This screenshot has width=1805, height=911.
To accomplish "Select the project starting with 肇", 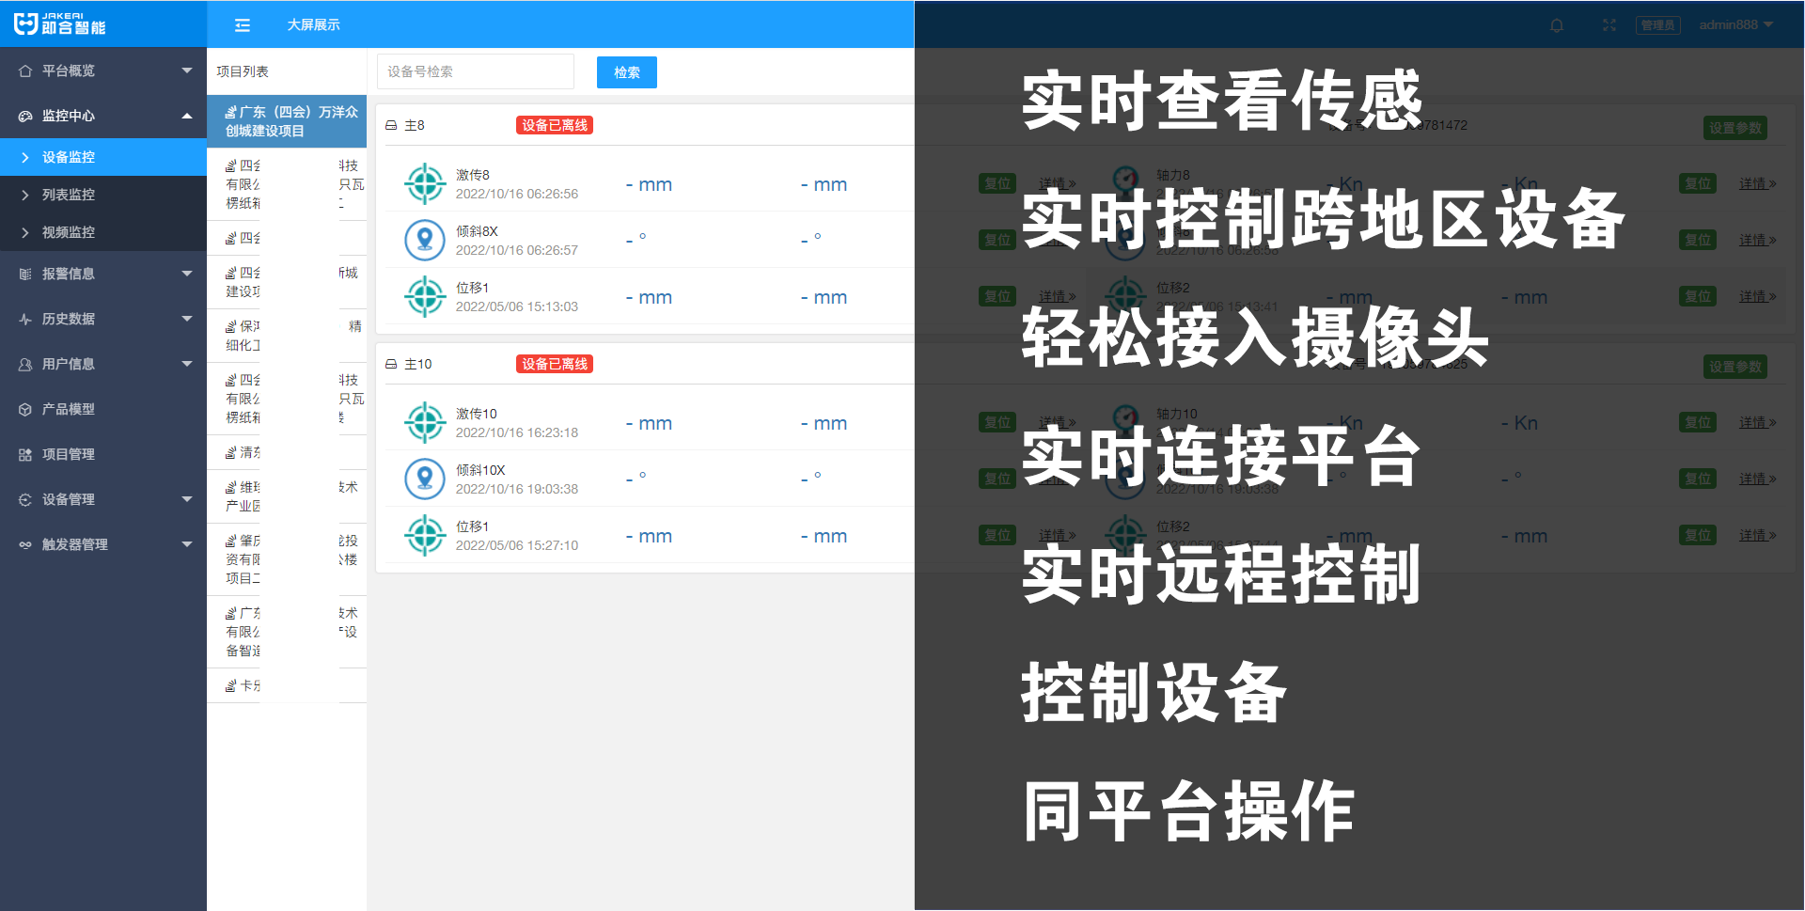I will pyautogui.click(x=287, y=559).
